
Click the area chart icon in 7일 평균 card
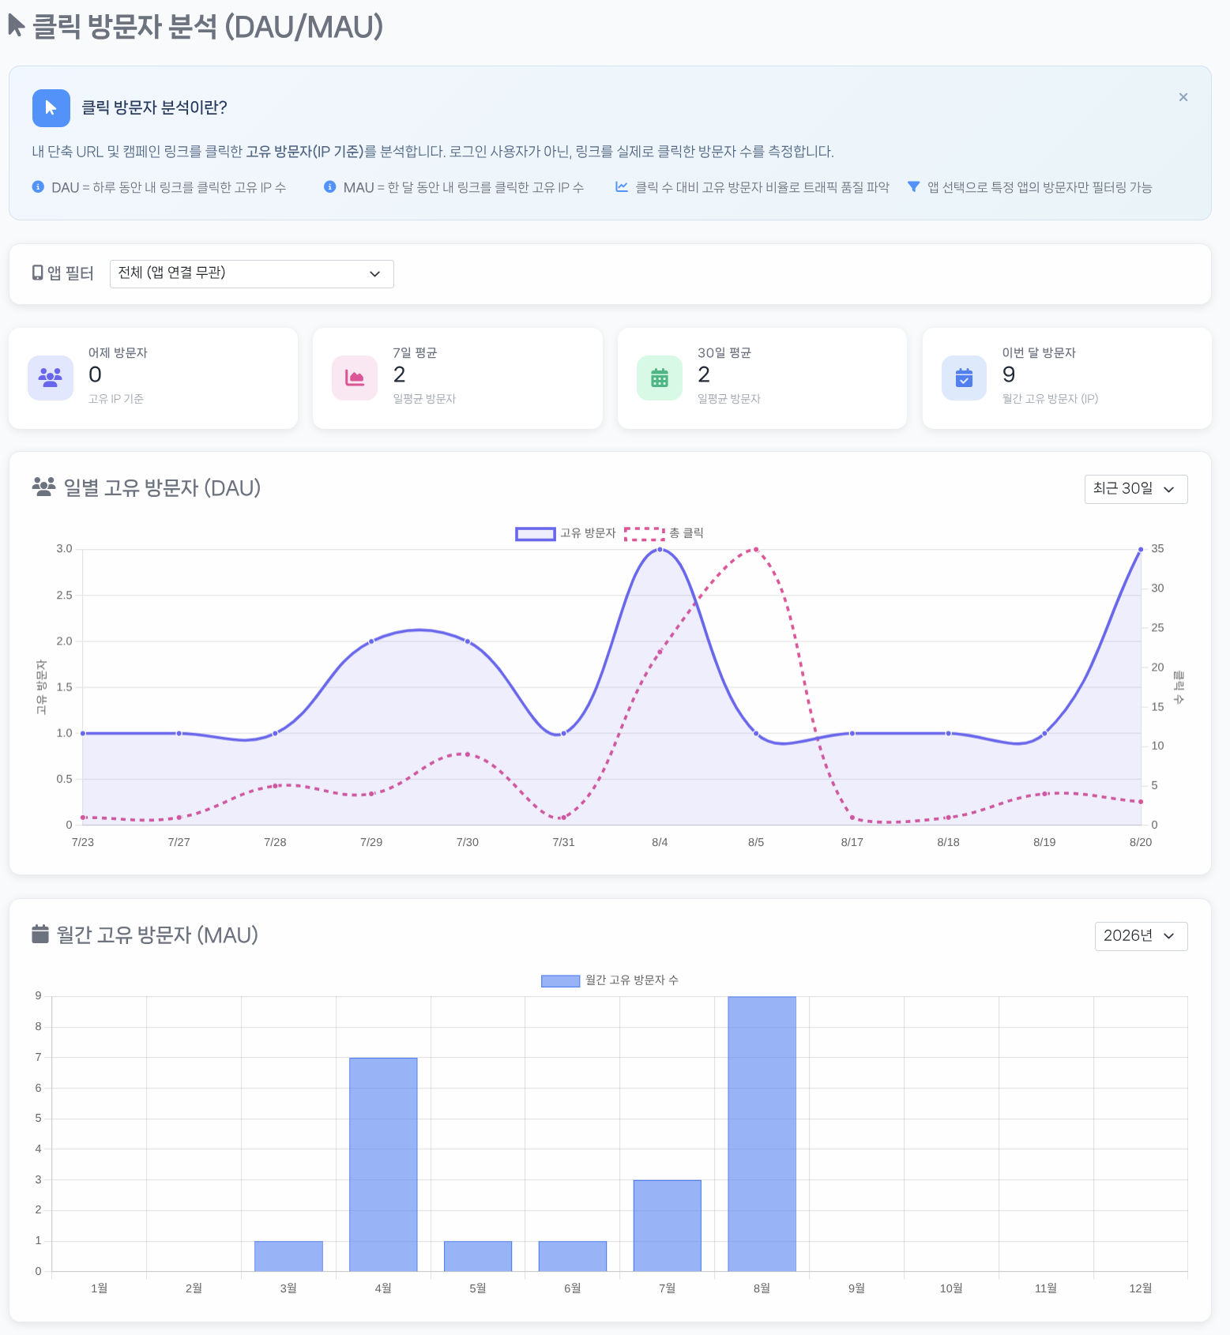(x=355, y=378)
